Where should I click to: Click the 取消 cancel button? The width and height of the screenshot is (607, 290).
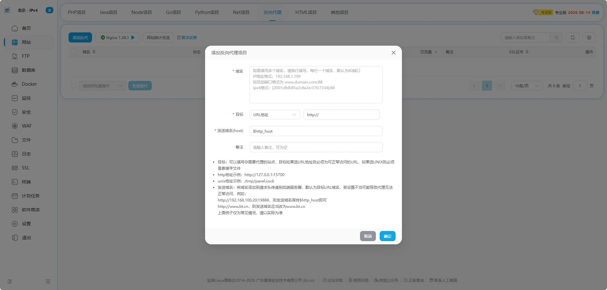368,236
